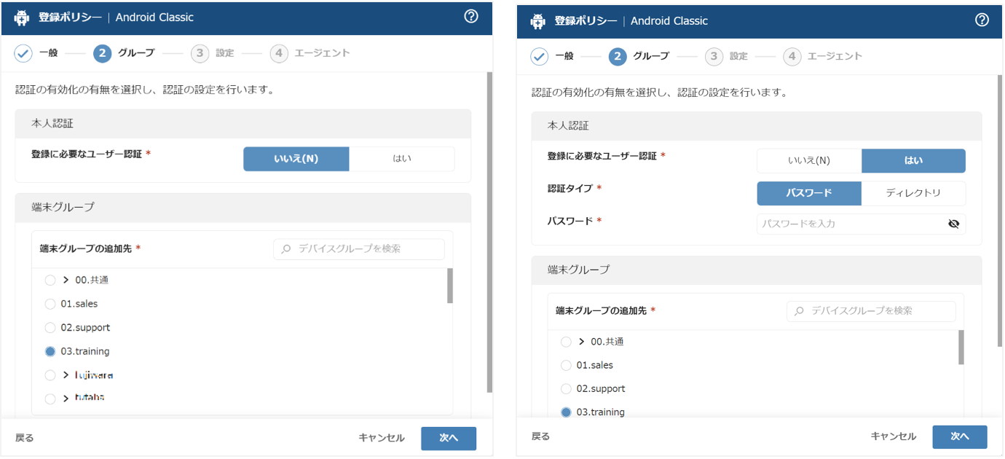This screenshot has width=1005, height=459.
Task: Select 01.sales radio in right dialog
Action: [x=566, y=365]
